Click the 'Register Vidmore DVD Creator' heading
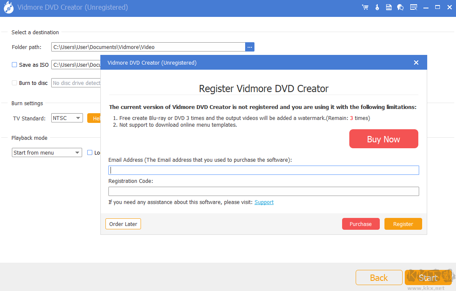This screenshot has width=456, height=291. click(264, 89)
